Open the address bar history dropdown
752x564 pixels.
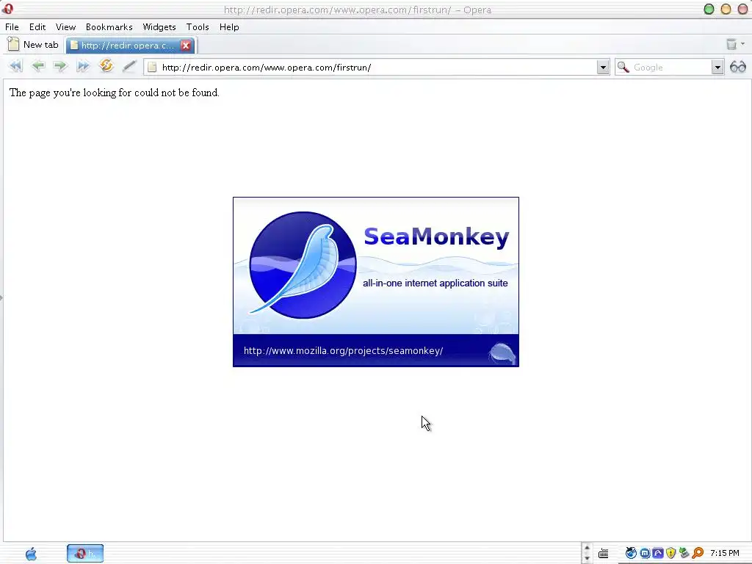pos(603,67)
